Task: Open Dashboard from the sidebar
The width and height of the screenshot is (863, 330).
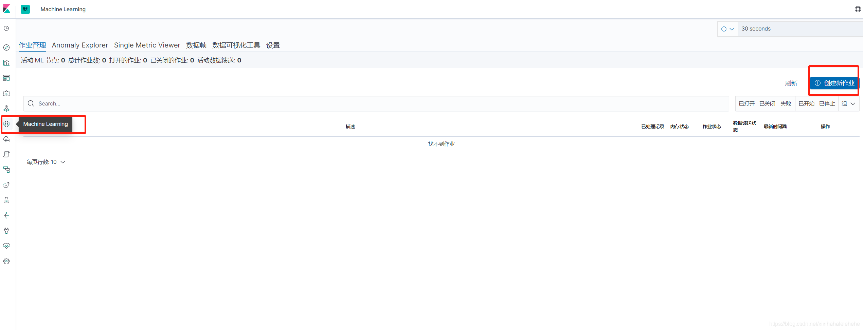Action: click(x=6, y=78)
